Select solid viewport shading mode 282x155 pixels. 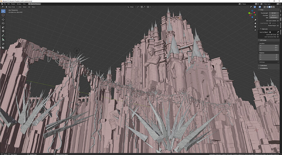click(270, 7)
